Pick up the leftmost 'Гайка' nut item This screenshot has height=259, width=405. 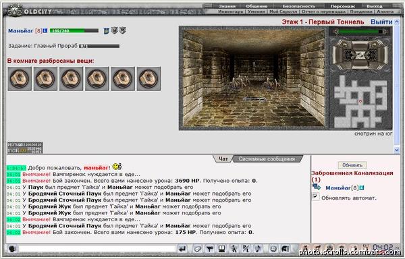point(20,79)
